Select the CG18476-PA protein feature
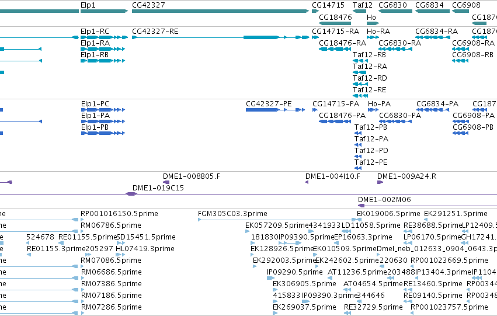 [x=335, y=121]
